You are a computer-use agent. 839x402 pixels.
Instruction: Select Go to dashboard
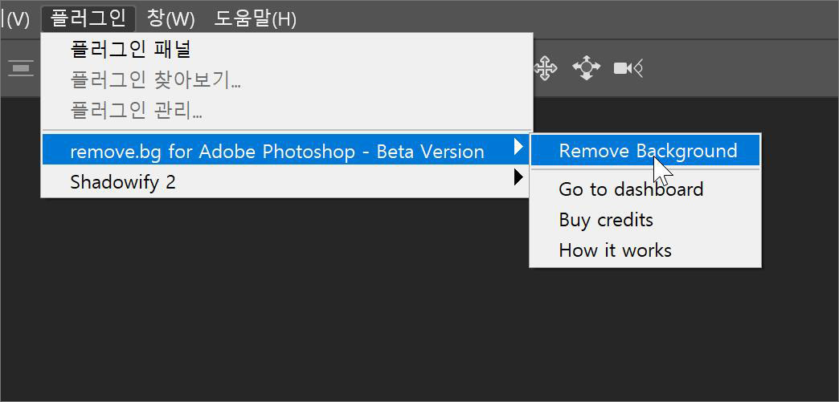[x=645, y=189]
